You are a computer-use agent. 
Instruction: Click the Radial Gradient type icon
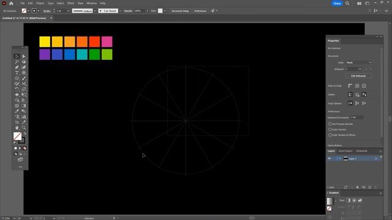click(354, 200)
